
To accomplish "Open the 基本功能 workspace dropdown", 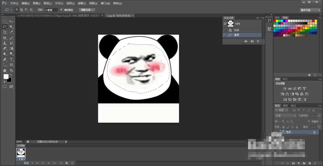I will point(310,10).
